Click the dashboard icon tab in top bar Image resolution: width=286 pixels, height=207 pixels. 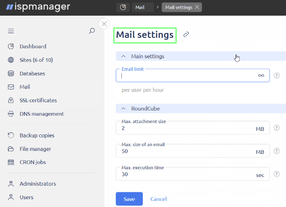coord(123,7)
